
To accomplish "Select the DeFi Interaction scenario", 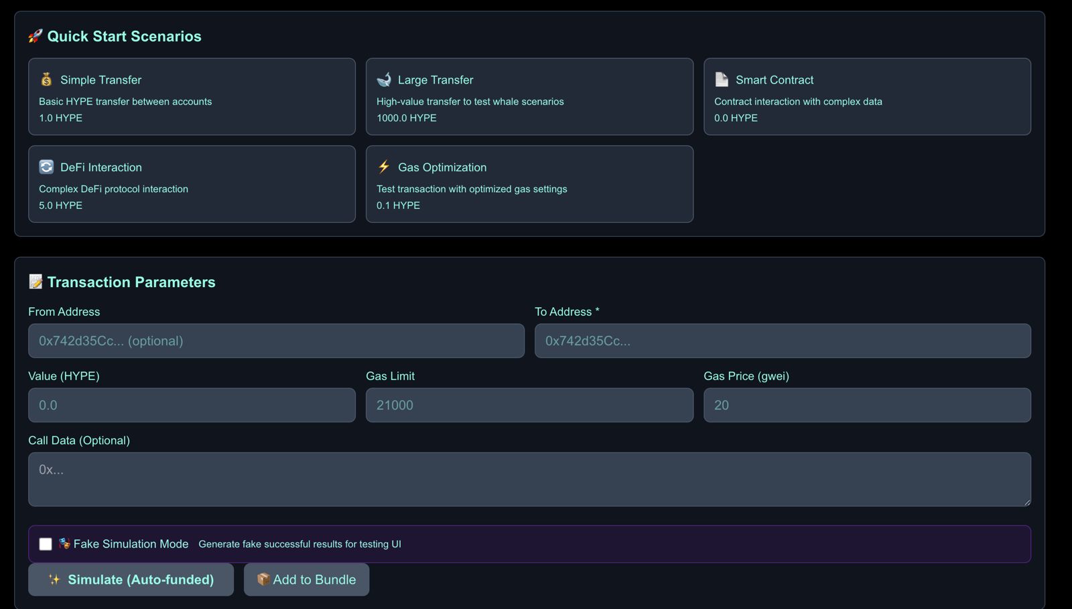I will point(192,184).
